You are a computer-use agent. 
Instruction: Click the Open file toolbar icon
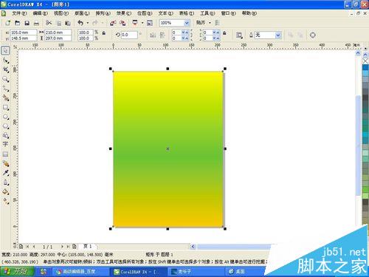point(17,23)
